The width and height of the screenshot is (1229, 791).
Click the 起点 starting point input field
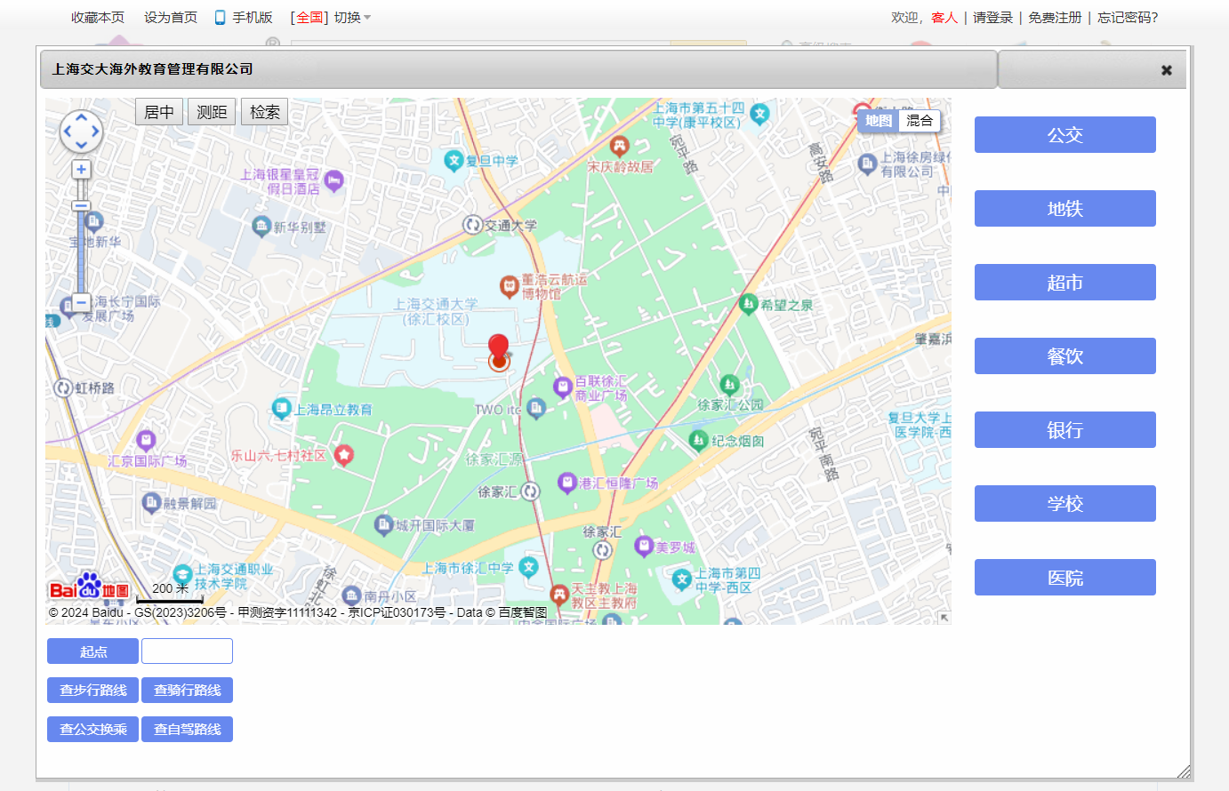[x=187, y=651]
